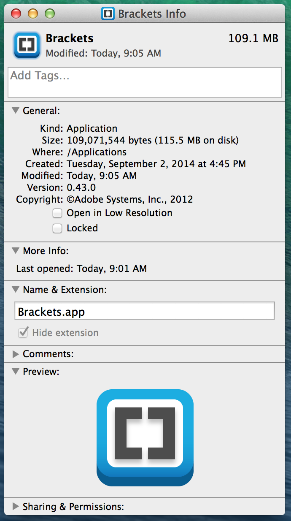Collapse the Preview section
The image size is (291, 521).
tap(16, 371)
